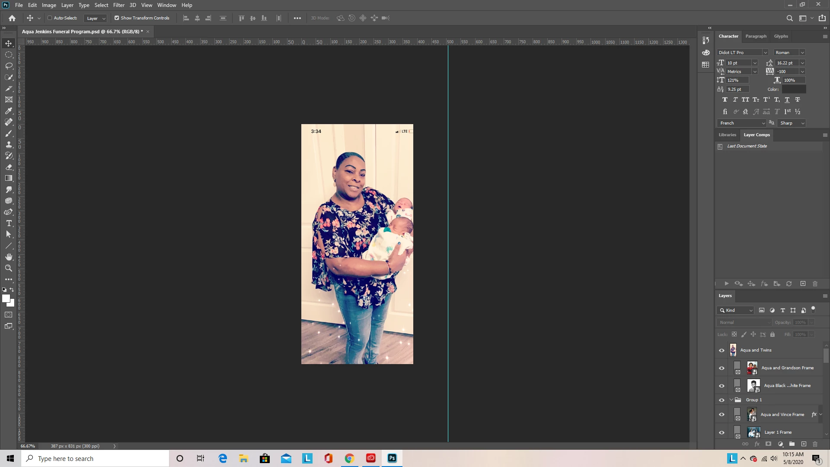Select the Eyedropper tool
This screenshot has width=830, height=467.
(9, 111)
